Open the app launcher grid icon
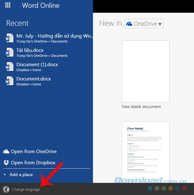The height and width of the screenshot is (195, 194). click(x=8, y=5)
